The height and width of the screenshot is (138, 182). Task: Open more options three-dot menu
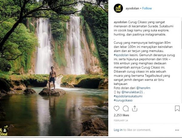[x=177, y=130]
